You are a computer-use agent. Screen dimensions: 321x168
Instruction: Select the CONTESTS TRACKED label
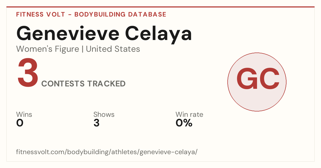[83, 84]
